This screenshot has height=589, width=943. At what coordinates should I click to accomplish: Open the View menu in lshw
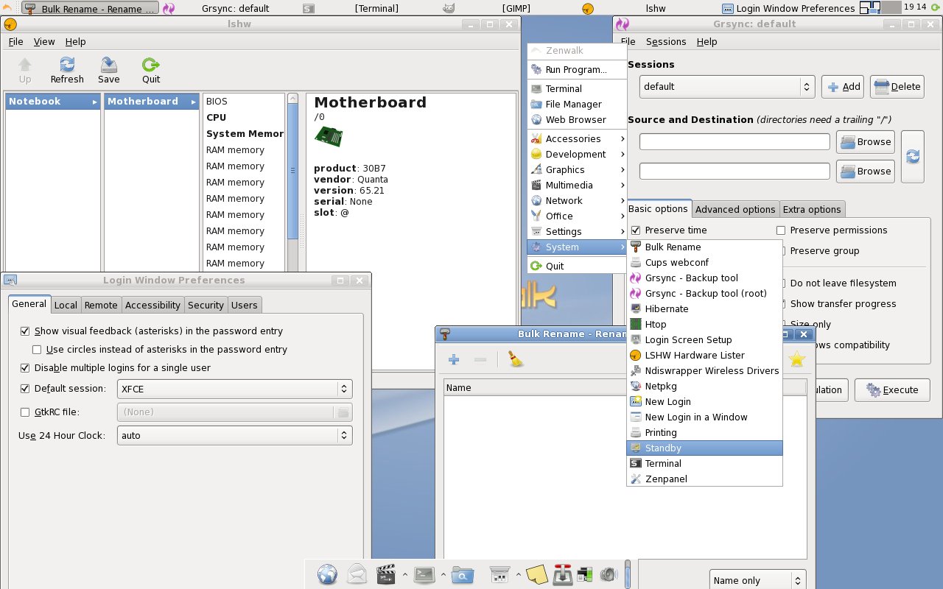point(44,42)
